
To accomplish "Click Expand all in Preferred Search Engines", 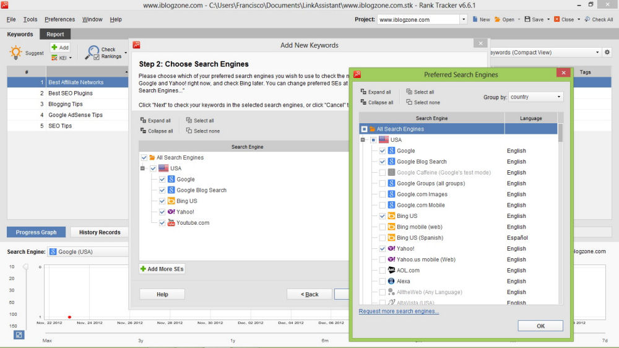I will tap(376, 92).
